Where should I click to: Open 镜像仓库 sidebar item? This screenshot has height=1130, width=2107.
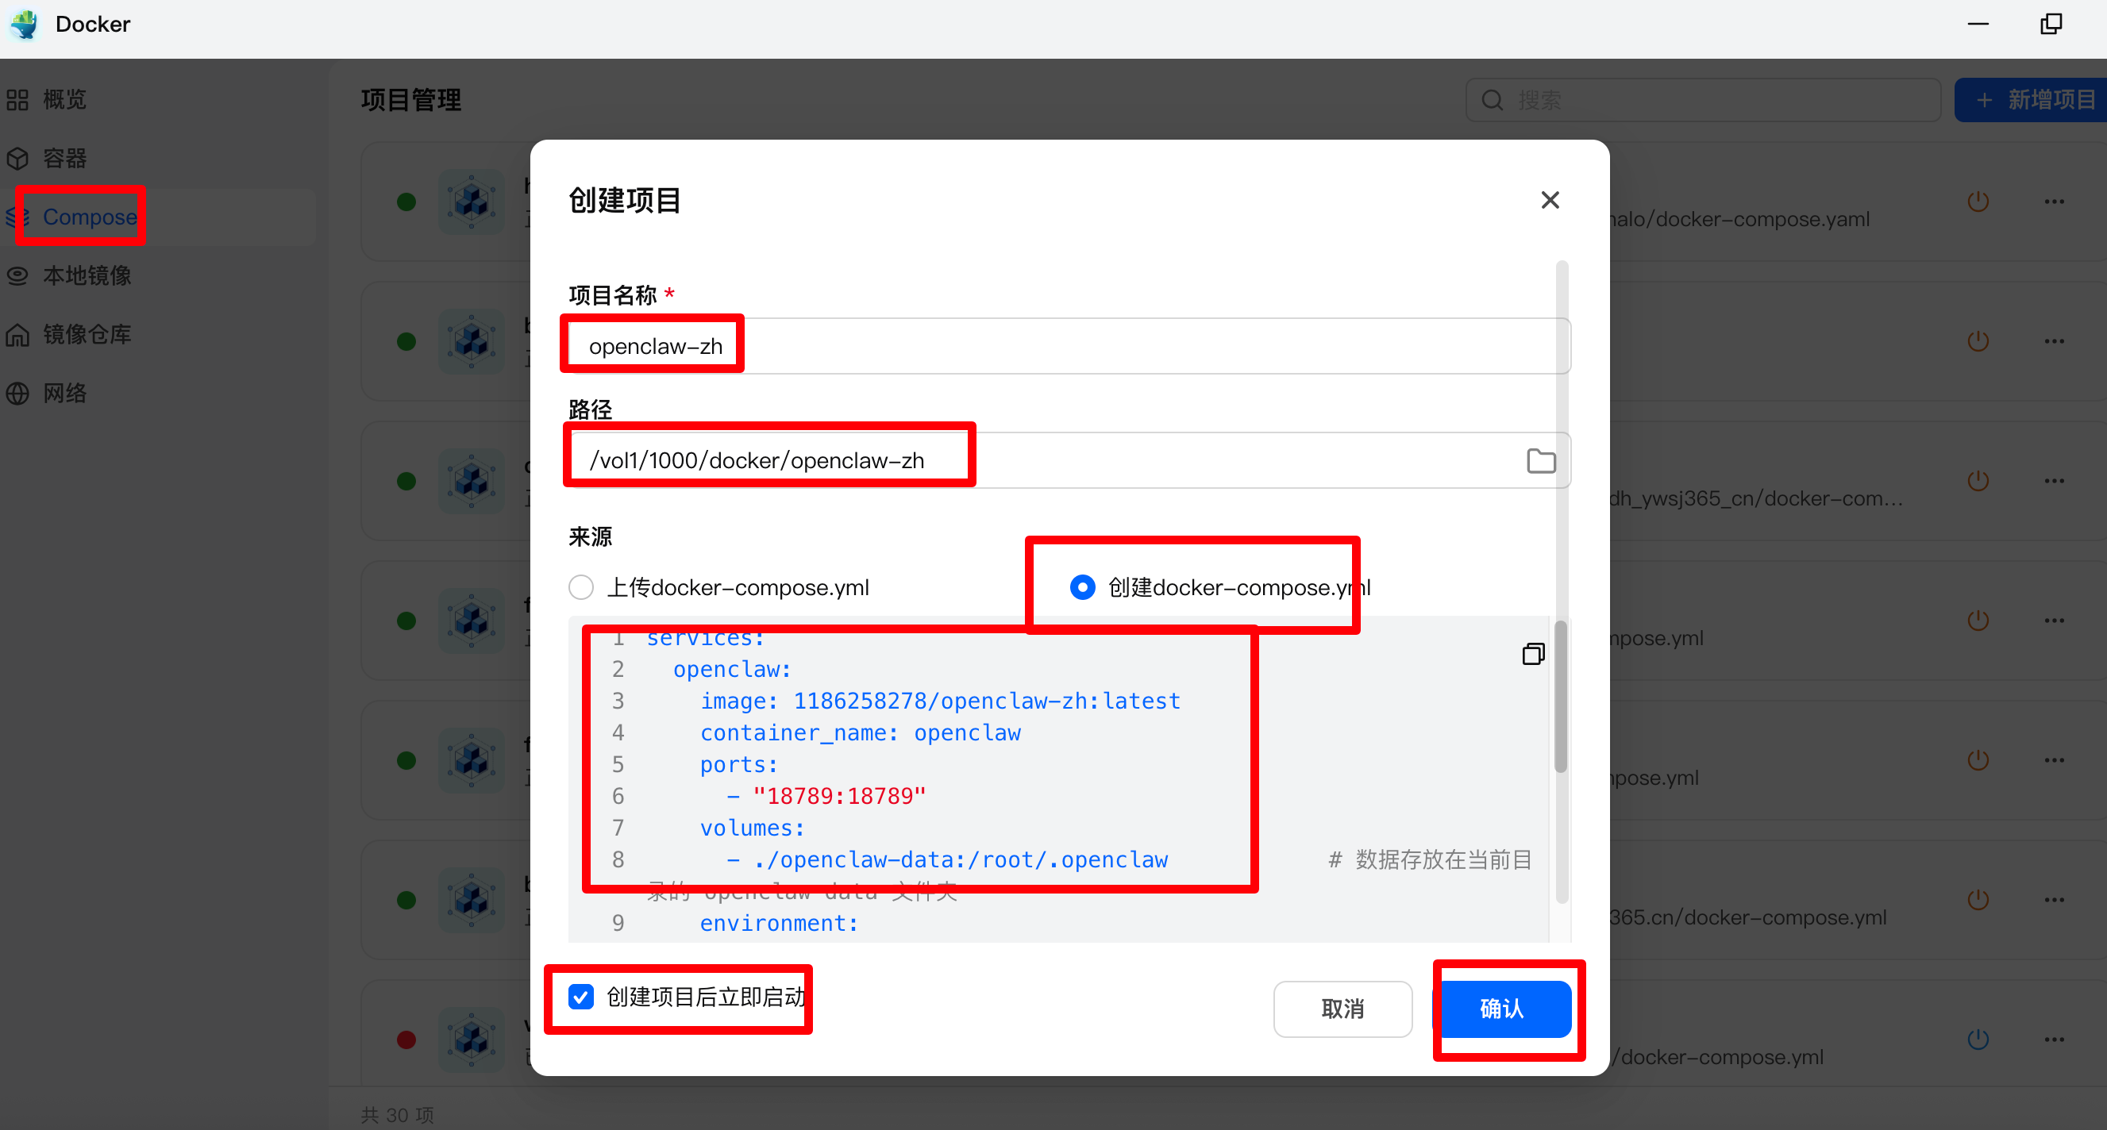click(x=86, y=334)
